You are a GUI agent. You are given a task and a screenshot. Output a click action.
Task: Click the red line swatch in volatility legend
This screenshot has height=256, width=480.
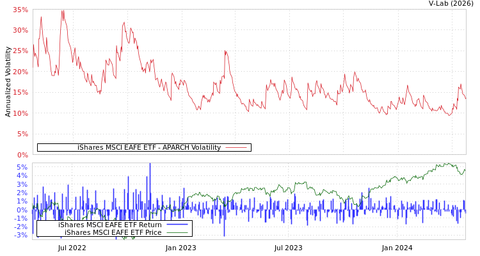236,148
